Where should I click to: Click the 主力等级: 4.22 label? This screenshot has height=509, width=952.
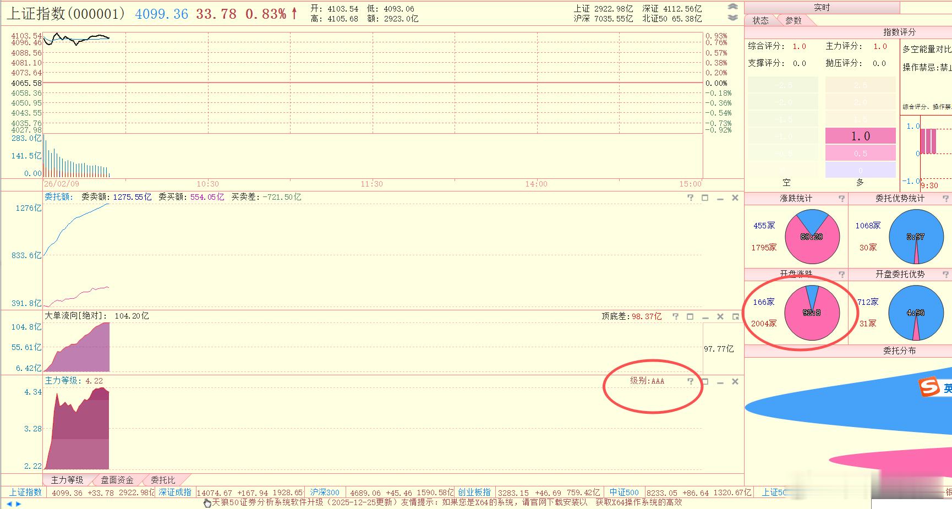pyautogui.click(x=74, y=381)
